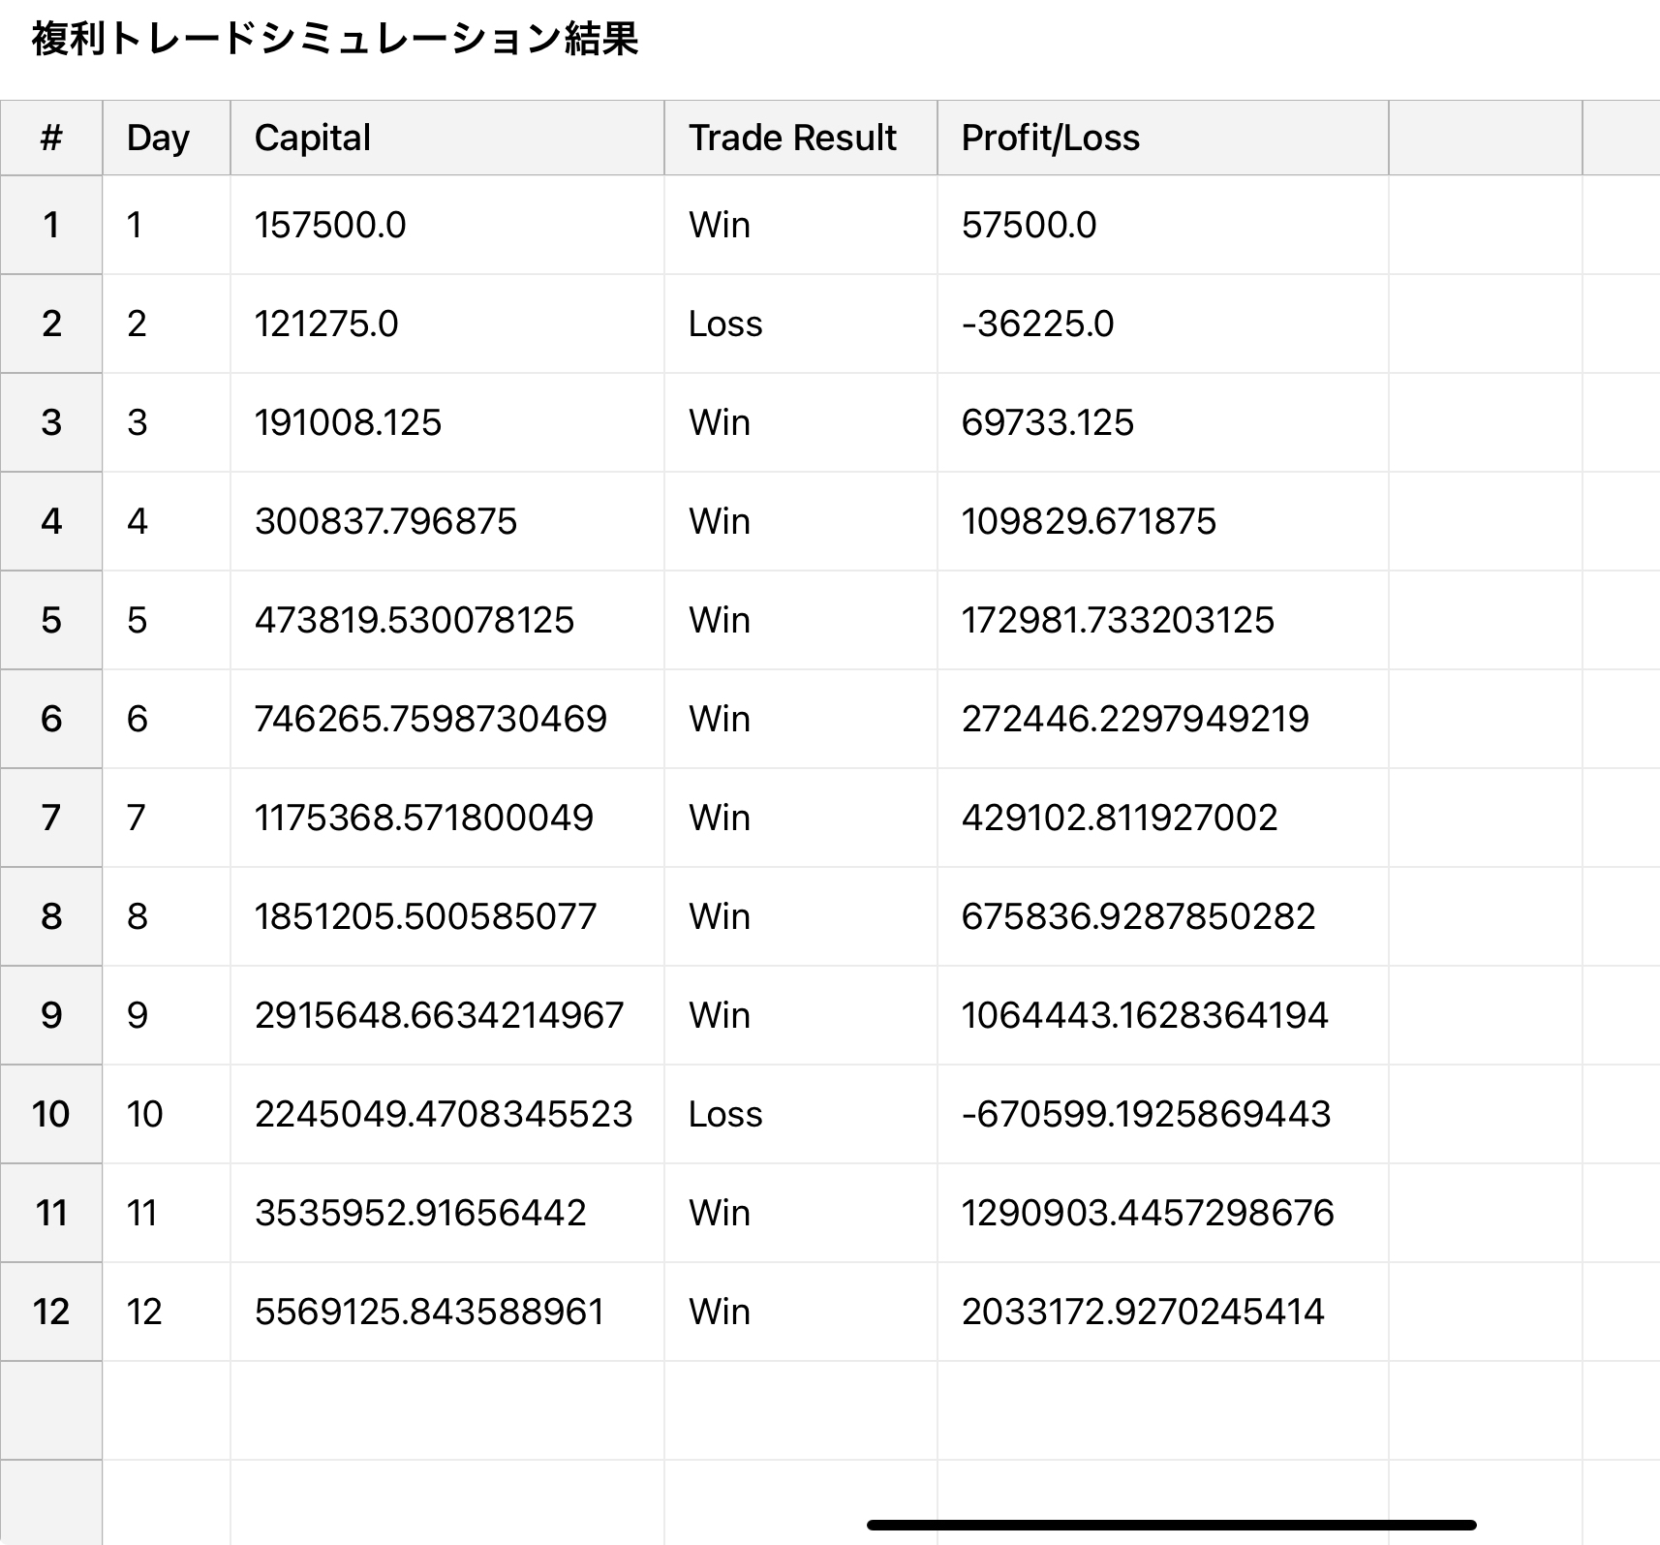Click the Loss cell on day 10
The image size is (1660, 1545).
pos(725,1114)
